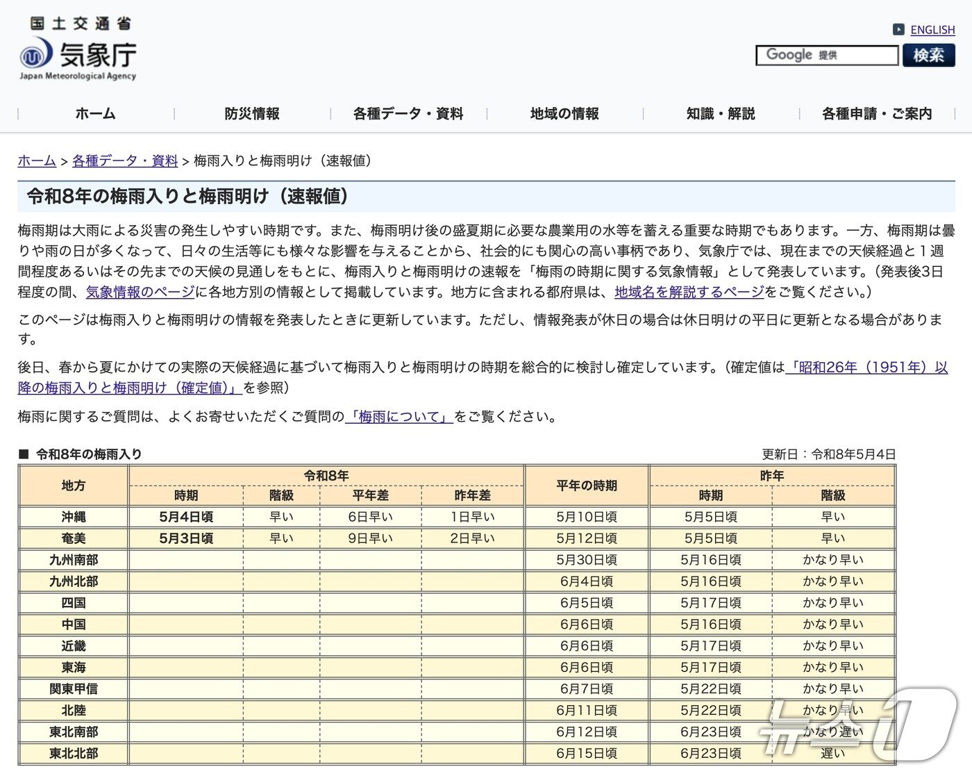This screenshot has width=972, height=776.
Task: Click the 令和8年 column group header
Action: (x=326, y=476)
